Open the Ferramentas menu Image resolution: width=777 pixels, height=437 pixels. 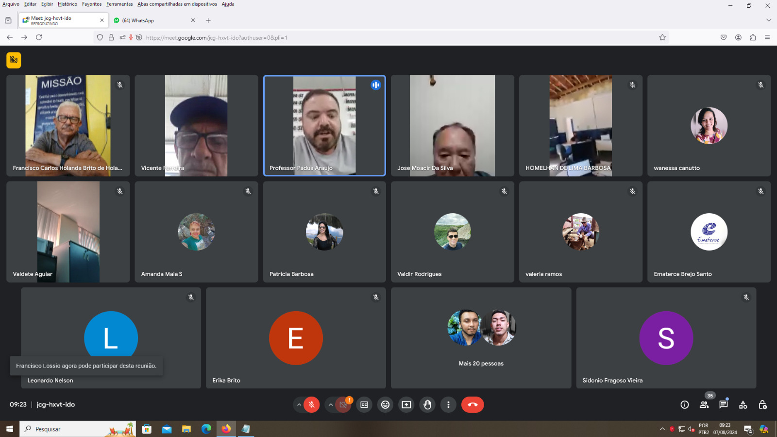pyautogui.click(x=119, y=4)
